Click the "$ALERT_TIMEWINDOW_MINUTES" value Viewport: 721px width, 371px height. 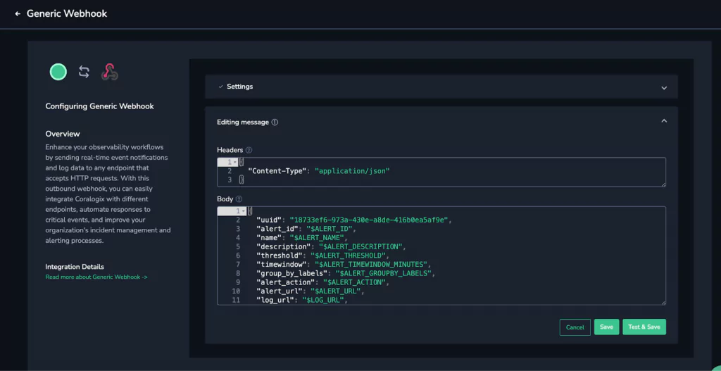[372, 264]
